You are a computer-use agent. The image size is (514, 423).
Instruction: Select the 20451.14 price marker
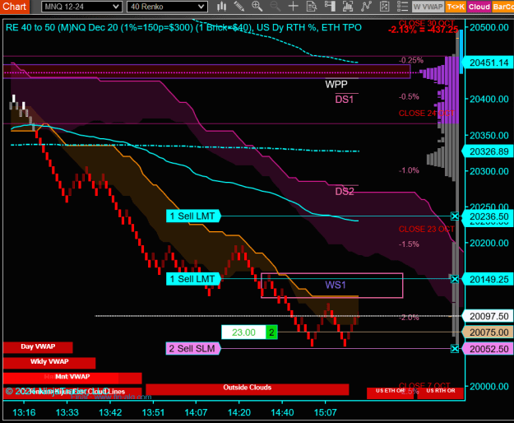click(488, 63)
